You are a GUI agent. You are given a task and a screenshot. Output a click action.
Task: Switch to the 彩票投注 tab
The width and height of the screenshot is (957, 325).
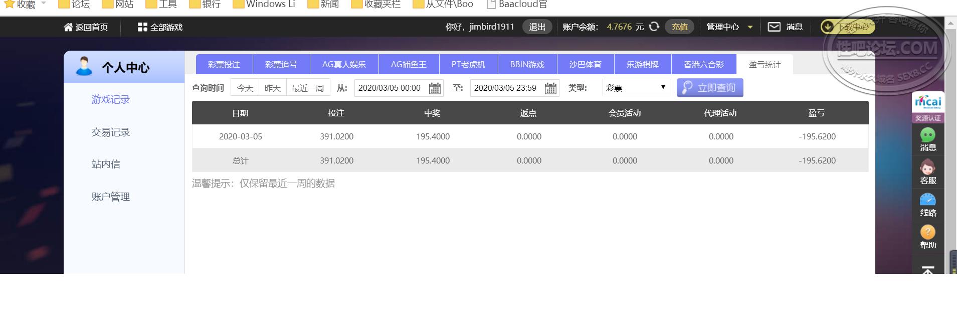[x=224, y=65]
